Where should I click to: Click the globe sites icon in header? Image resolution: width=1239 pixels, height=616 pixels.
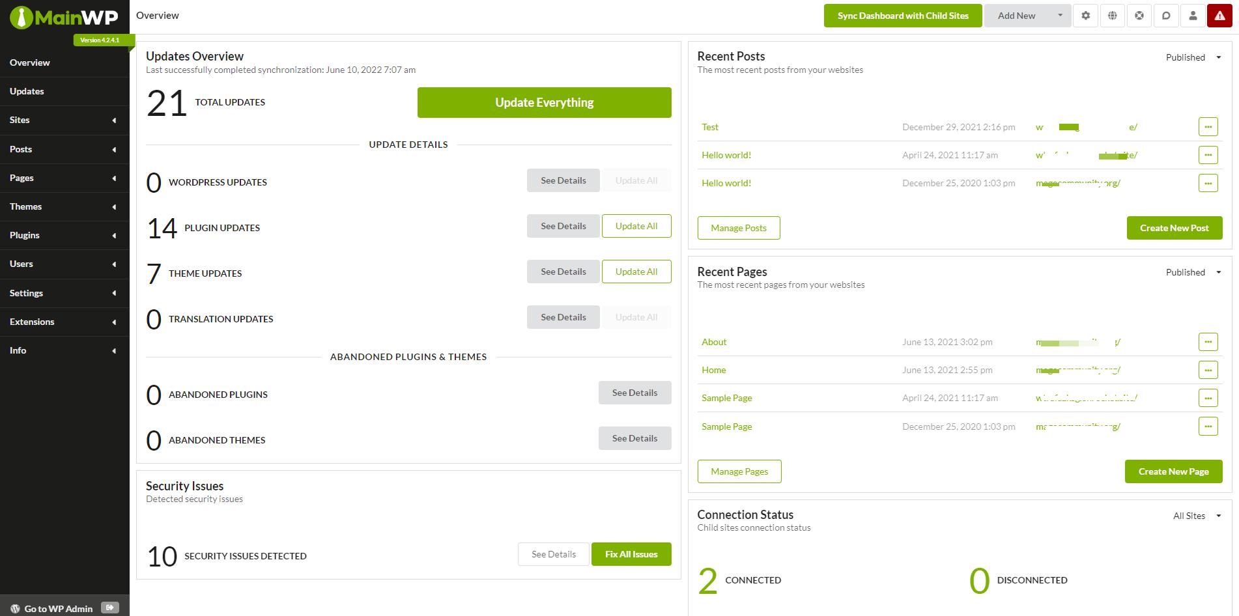pyautogui.click(x=1113, y=16)
